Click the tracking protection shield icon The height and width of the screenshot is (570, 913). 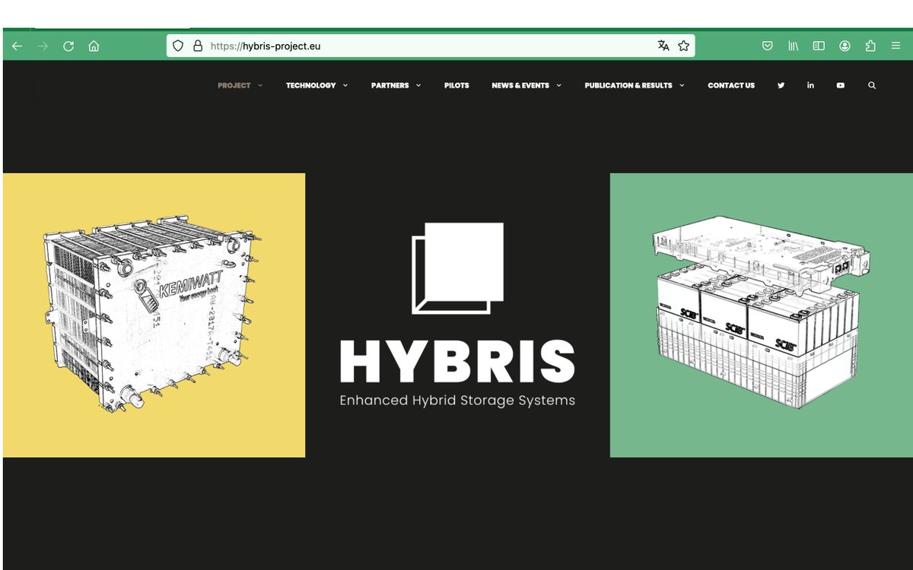click(x=178, y=46)
